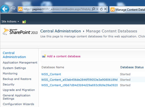
Task: Open Configuration Wizards in sidebar
Action: pyautogui.click(x=18, y=104)
